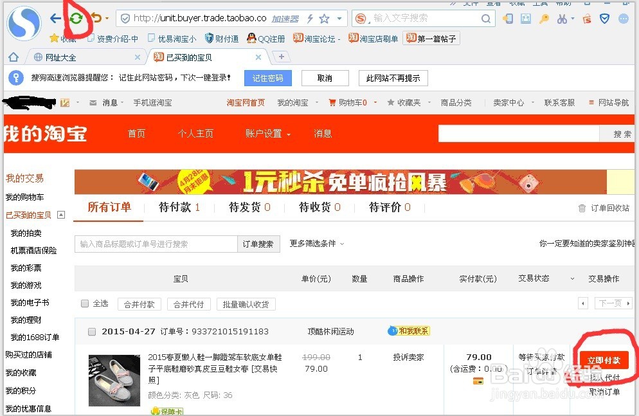Expand the 账户设置 dropdown
The width and height of the screenshot is (639, 416).
(x=267, y=134)
